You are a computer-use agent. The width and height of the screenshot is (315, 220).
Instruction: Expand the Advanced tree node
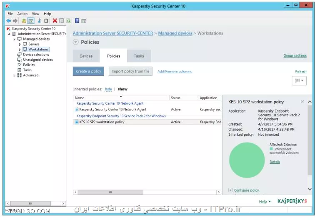pyautogui.click(x=14, y=75)
